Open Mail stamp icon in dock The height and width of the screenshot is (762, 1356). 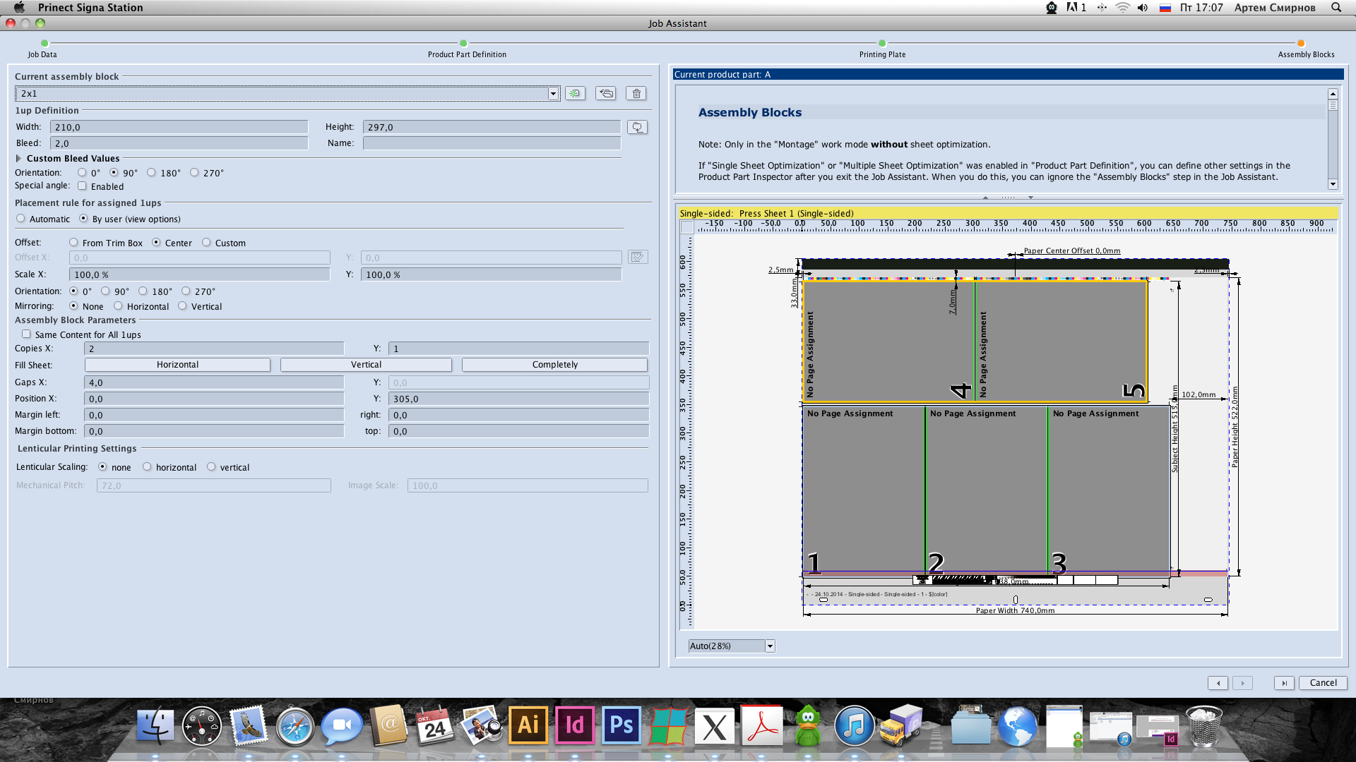(x=249, y=725)
